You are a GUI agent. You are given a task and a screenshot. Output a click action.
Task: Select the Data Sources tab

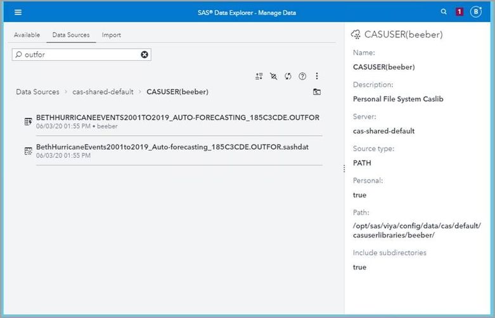coord(70,35)
